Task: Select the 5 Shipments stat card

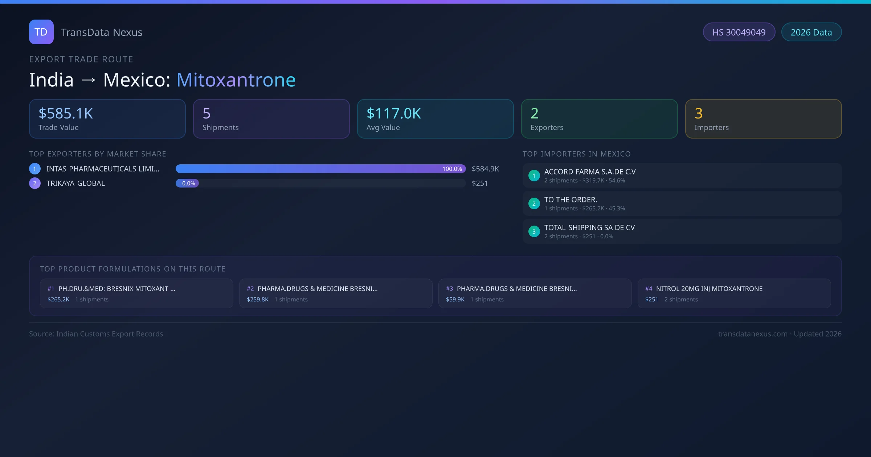Action: [x=271, y=119]
